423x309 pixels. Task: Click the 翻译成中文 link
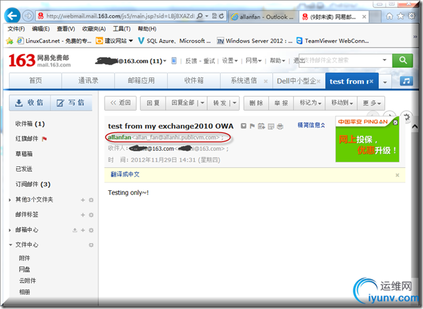click(x=125, y=175)
